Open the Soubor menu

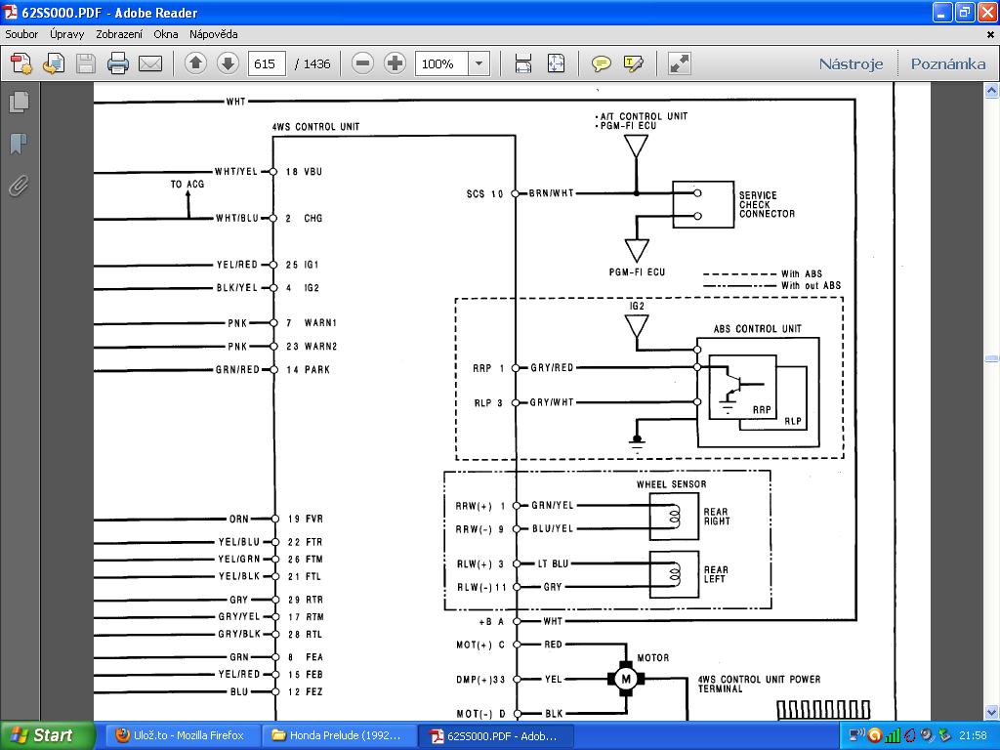pos(21,34)
